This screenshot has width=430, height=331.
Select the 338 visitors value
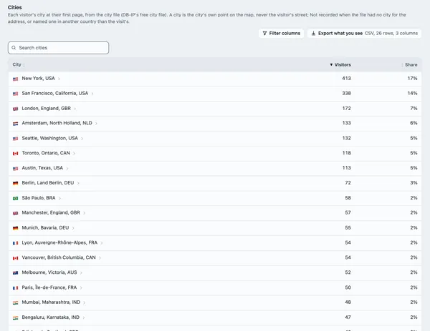[346, 93]
